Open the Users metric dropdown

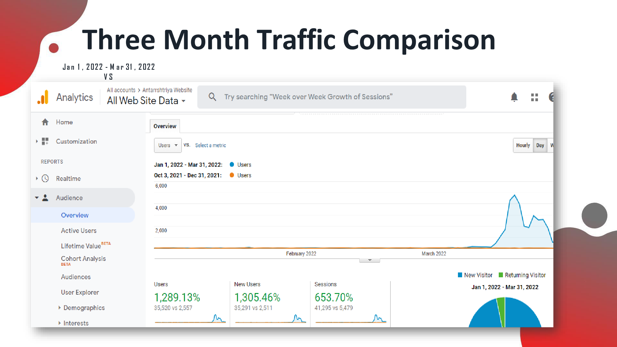(x=168, y=145)
